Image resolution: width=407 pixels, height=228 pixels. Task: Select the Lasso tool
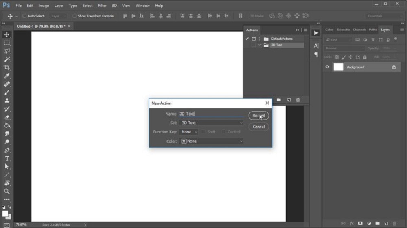7,51
